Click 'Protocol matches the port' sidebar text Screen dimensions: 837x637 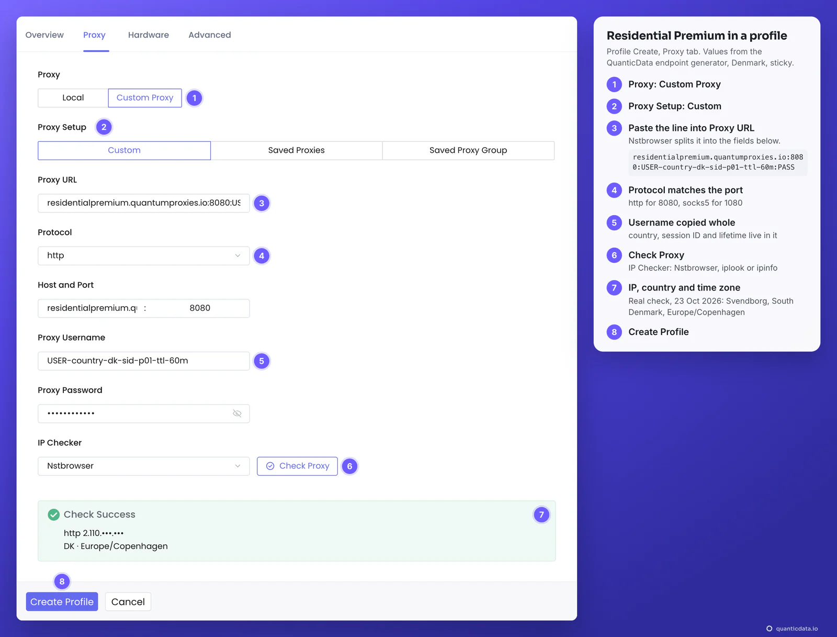point(685,190)
